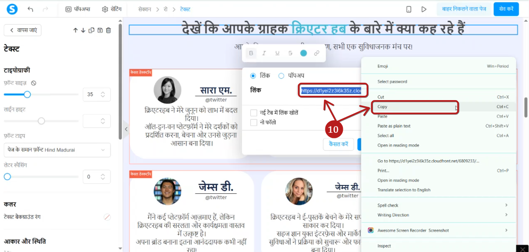This screenshot has height=252, width=529.
Task: Enable the नो फॉलो checkbox
Action: 253,123
